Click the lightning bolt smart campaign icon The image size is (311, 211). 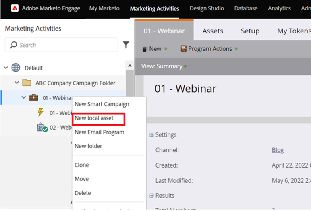[x=41, y=112]
